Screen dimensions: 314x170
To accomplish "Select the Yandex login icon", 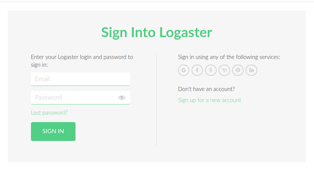I will [x=211, y=70].
